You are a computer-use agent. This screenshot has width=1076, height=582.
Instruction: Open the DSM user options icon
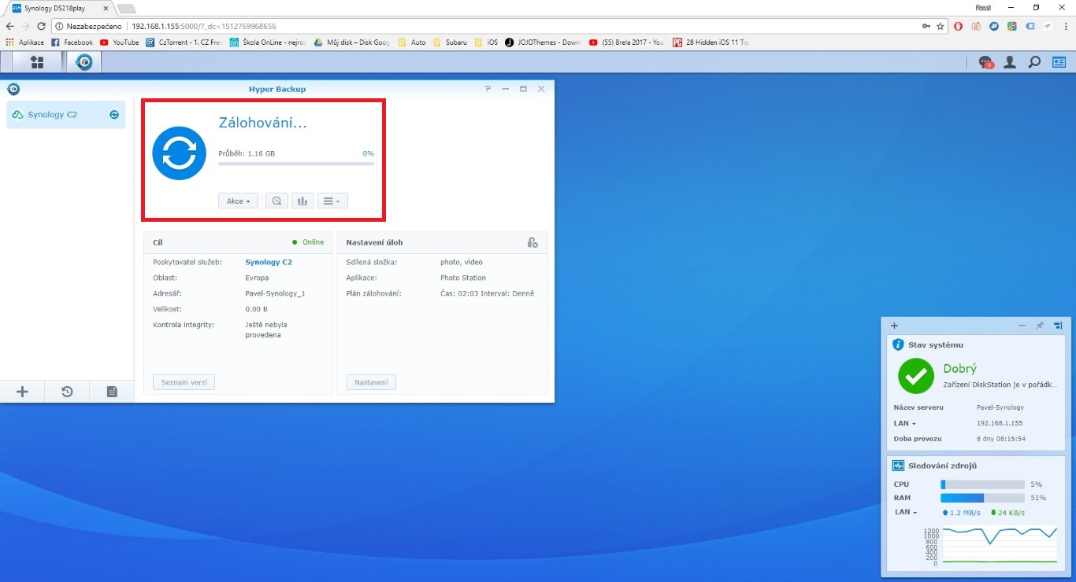[1010, 62]
